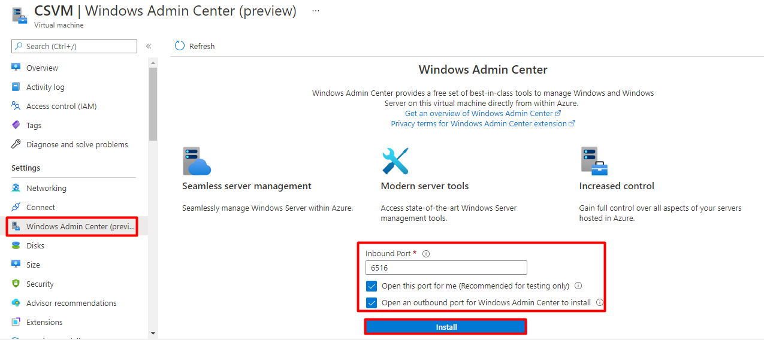Open the Connect menu item
Screen dimensions: 764x340
[40, 207]
